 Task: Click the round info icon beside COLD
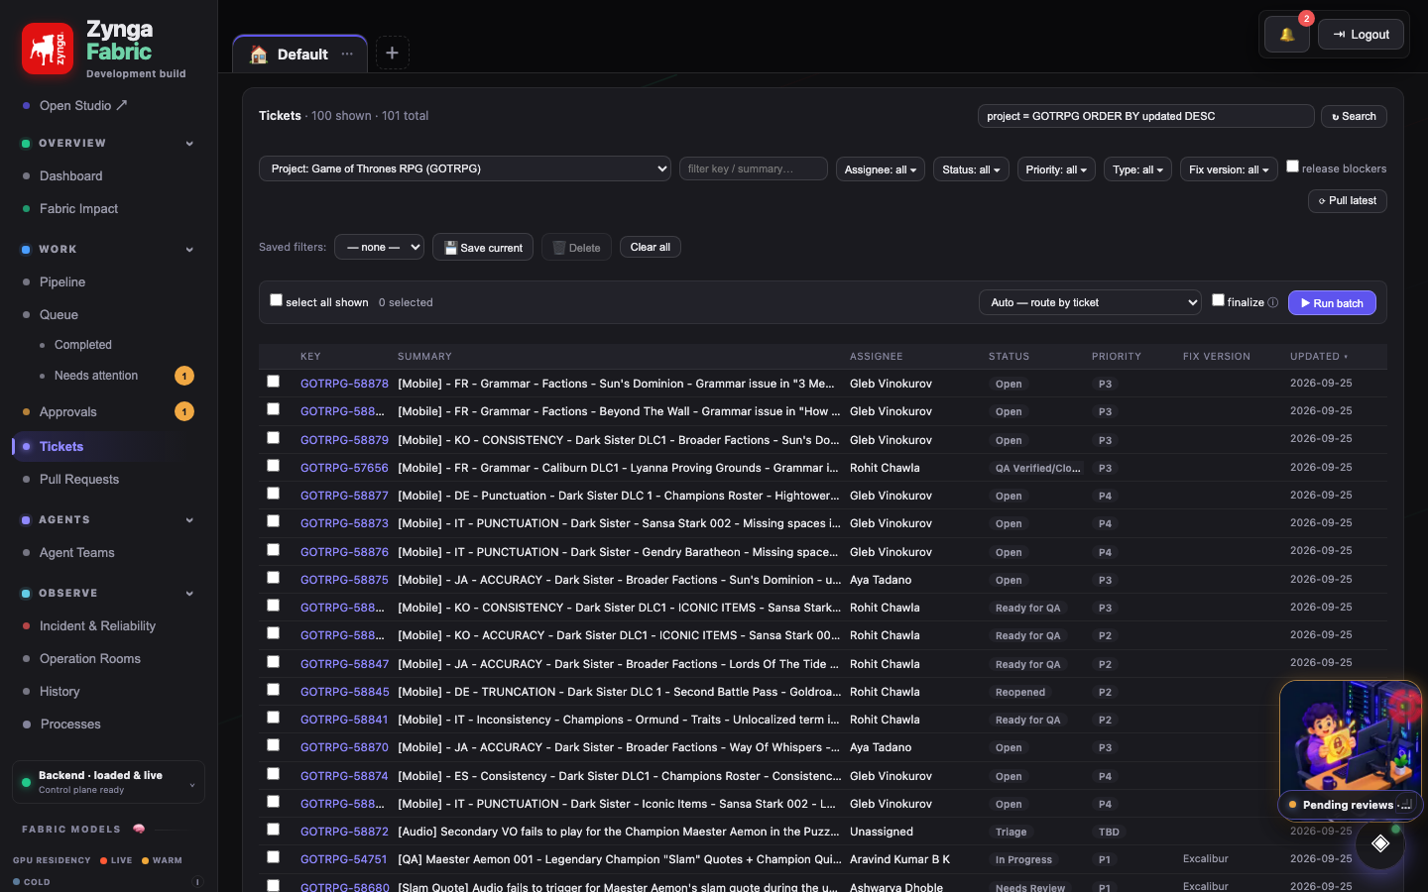(196, 882)
